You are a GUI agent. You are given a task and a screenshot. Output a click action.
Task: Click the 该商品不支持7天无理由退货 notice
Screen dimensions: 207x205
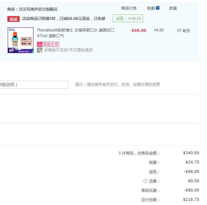point(68,50)
